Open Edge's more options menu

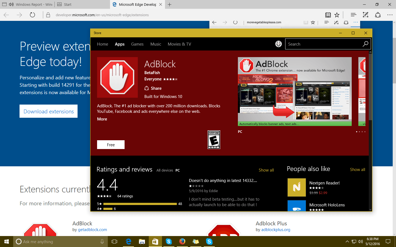pyautogui.click(x=390, y=15)
